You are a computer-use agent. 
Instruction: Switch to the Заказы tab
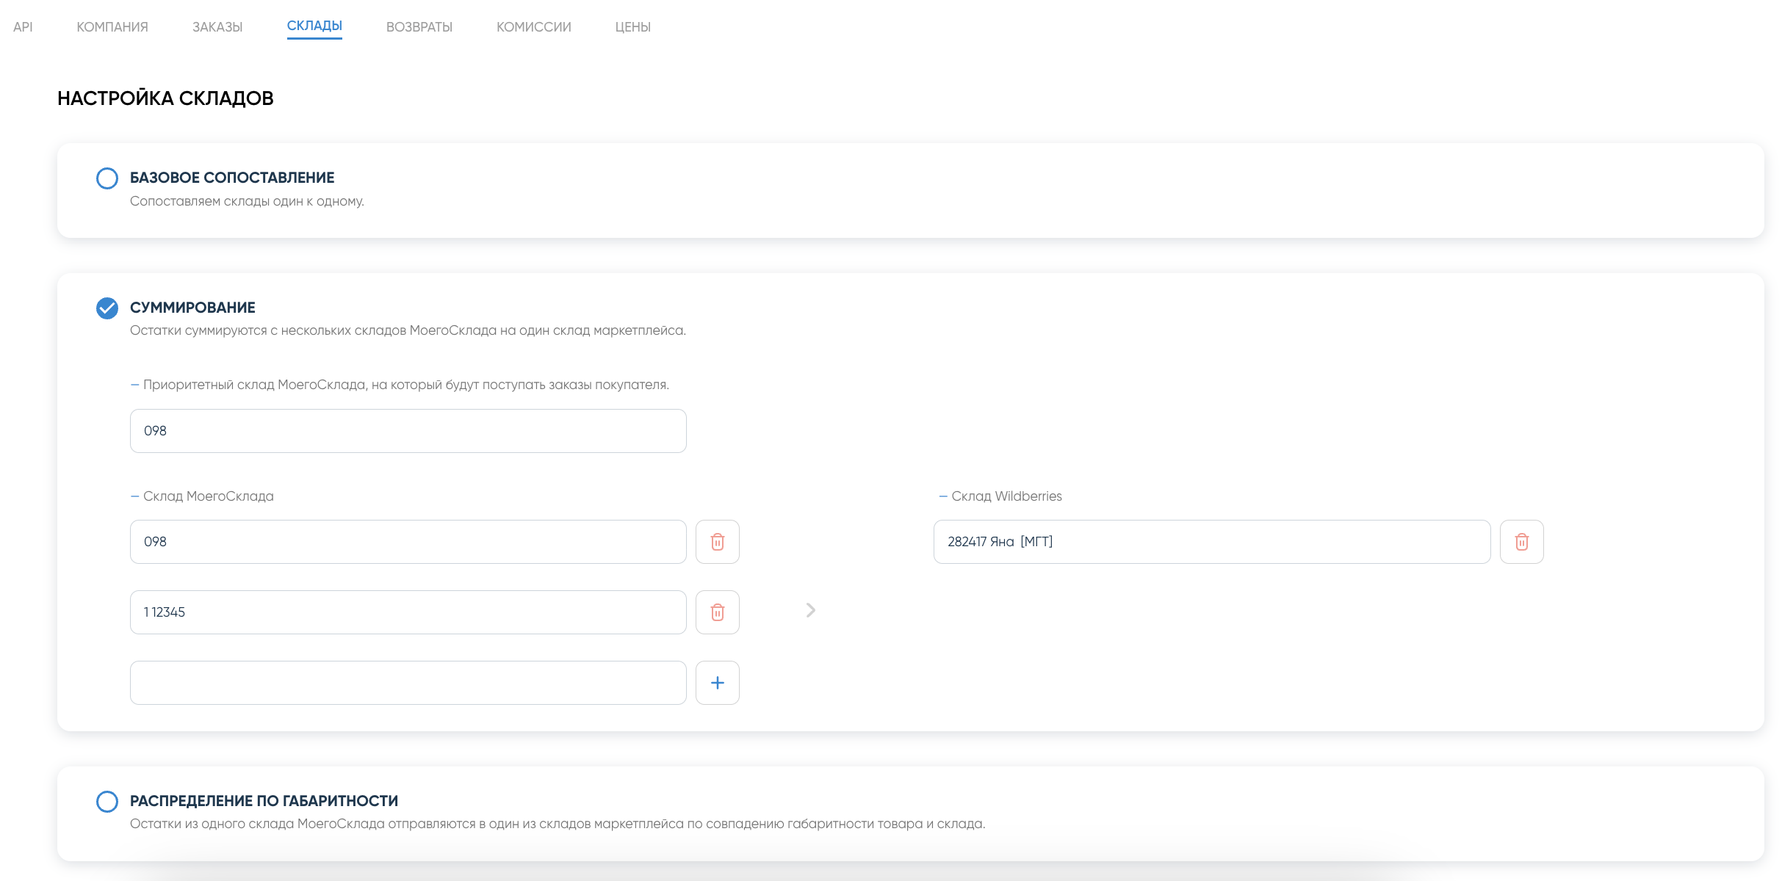217,27
